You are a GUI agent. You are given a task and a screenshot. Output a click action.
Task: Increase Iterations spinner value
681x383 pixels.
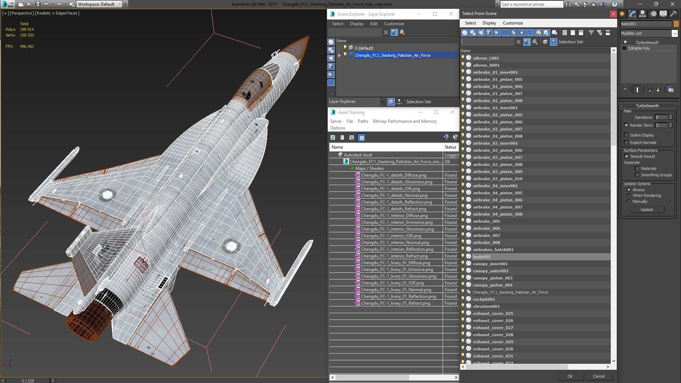pos(670,116)
